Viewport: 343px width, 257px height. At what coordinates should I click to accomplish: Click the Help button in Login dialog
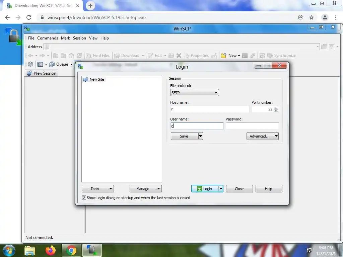pos(269,189)
